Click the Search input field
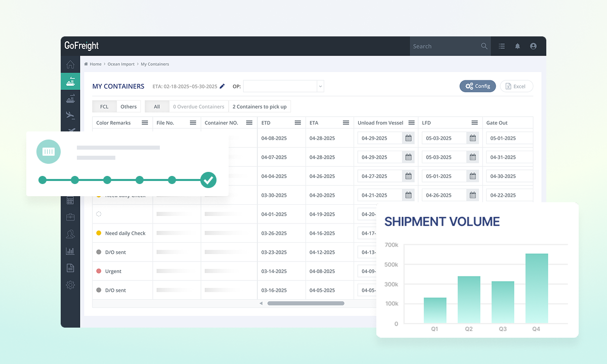607x364 pixels. coord(445,46)
